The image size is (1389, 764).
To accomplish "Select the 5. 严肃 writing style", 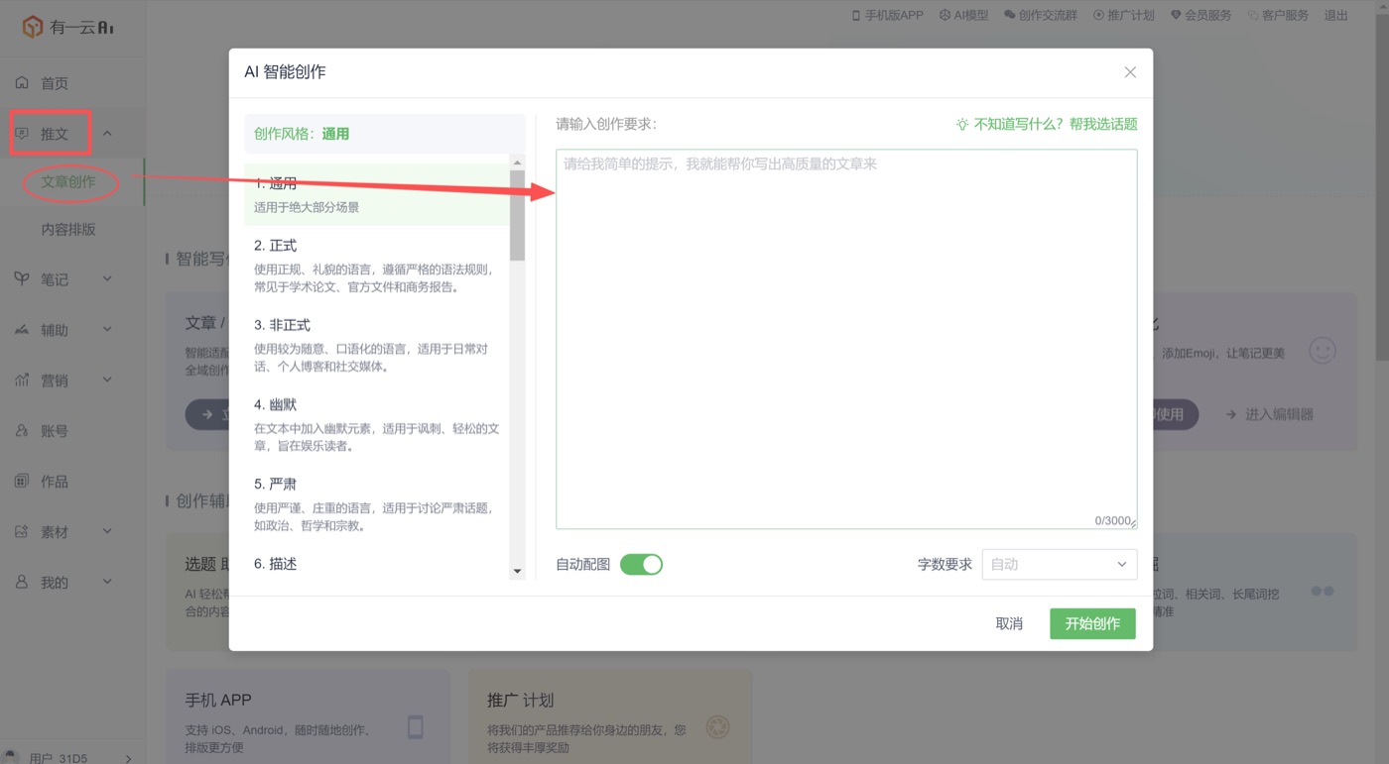I will tap(376, 504).
